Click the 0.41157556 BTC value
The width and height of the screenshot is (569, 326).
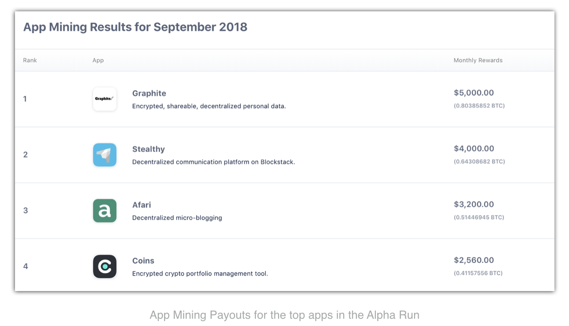479,273
